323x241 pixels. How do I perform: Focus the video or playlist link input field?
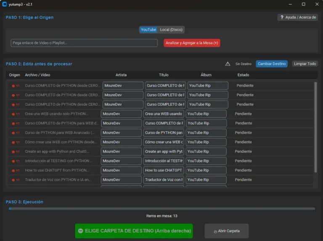tap(84, 43)
